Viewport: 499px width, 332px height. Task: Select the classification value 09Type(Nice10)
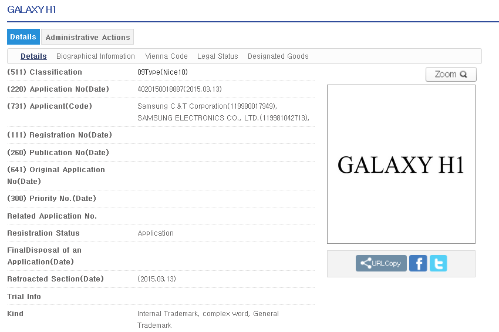pos(162,72)
